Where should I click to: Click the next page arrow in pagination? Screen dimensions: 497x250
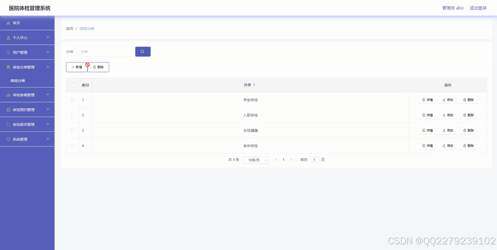click(x=291, y=159)
